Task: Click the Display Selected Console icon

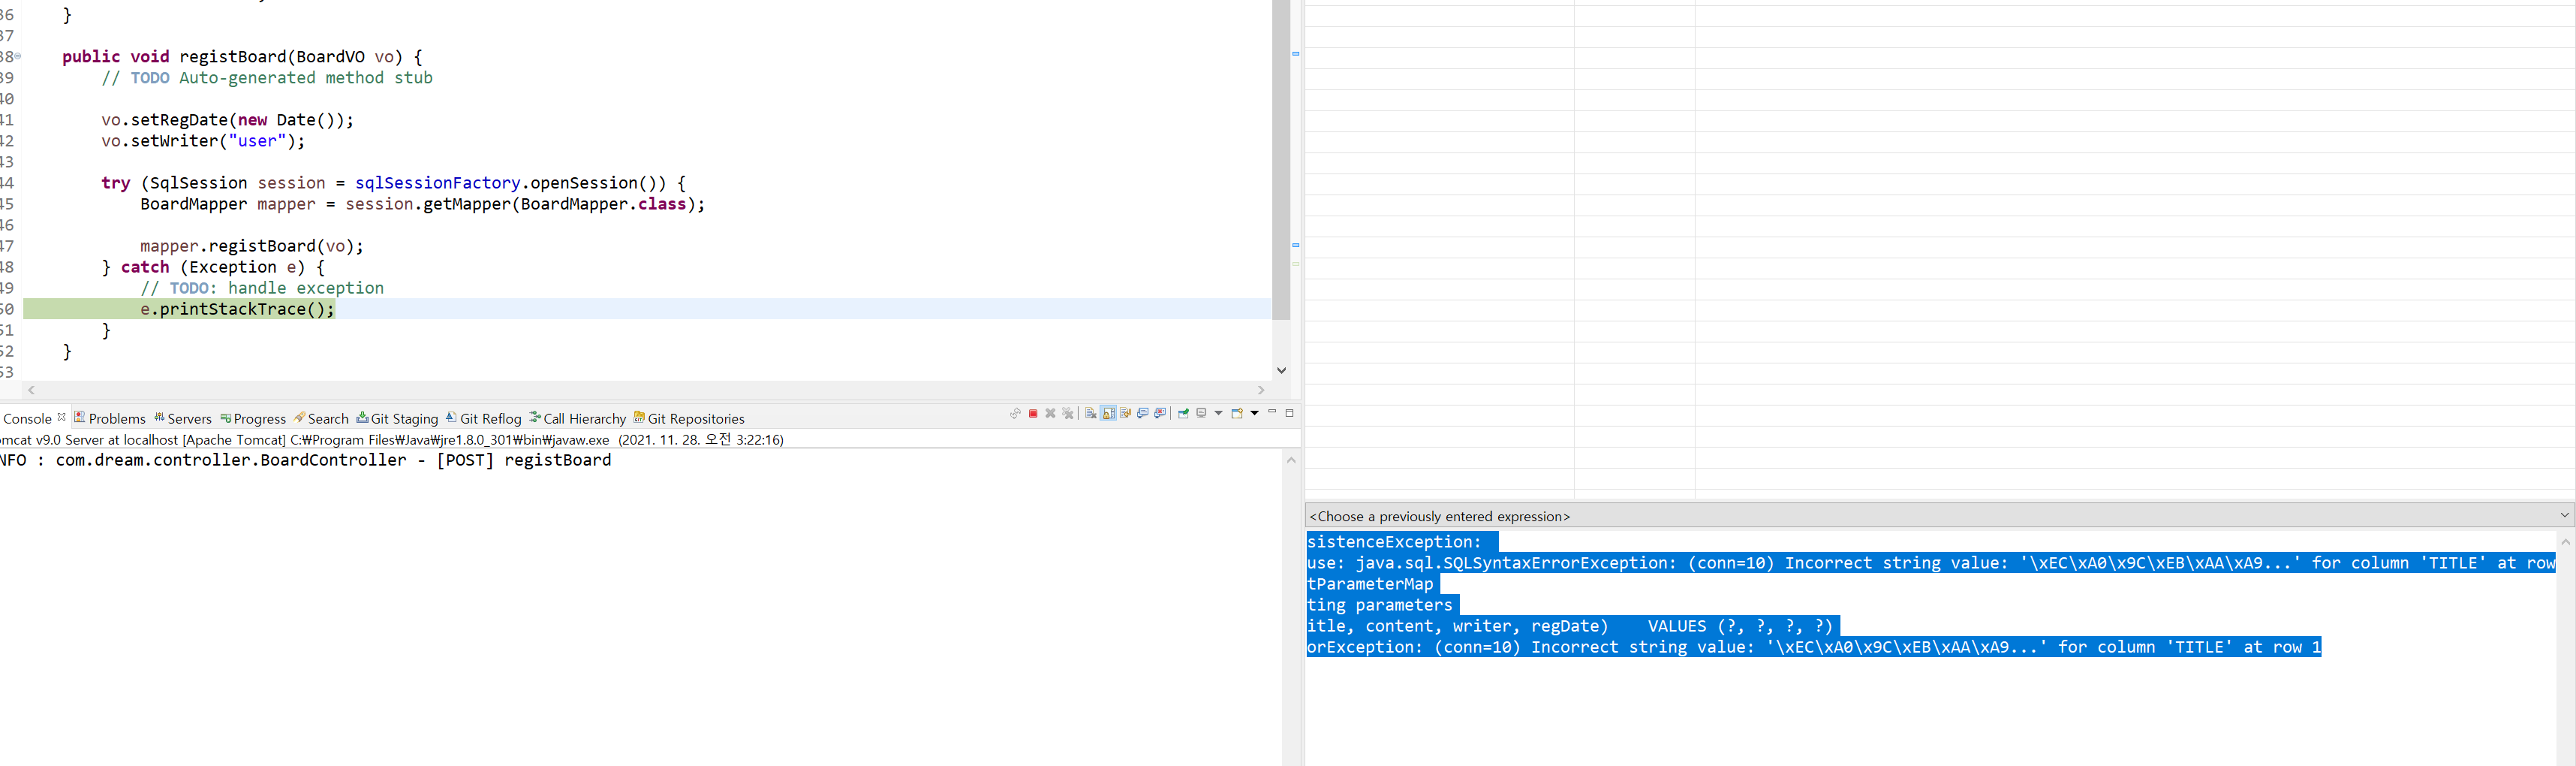Action: (1202, 413)
